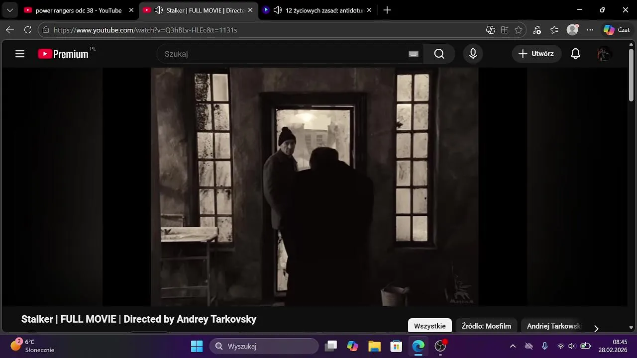
Task: Open the on-screen keyboard icon in search
Action: pyautogui.click(x=414, y=54)
